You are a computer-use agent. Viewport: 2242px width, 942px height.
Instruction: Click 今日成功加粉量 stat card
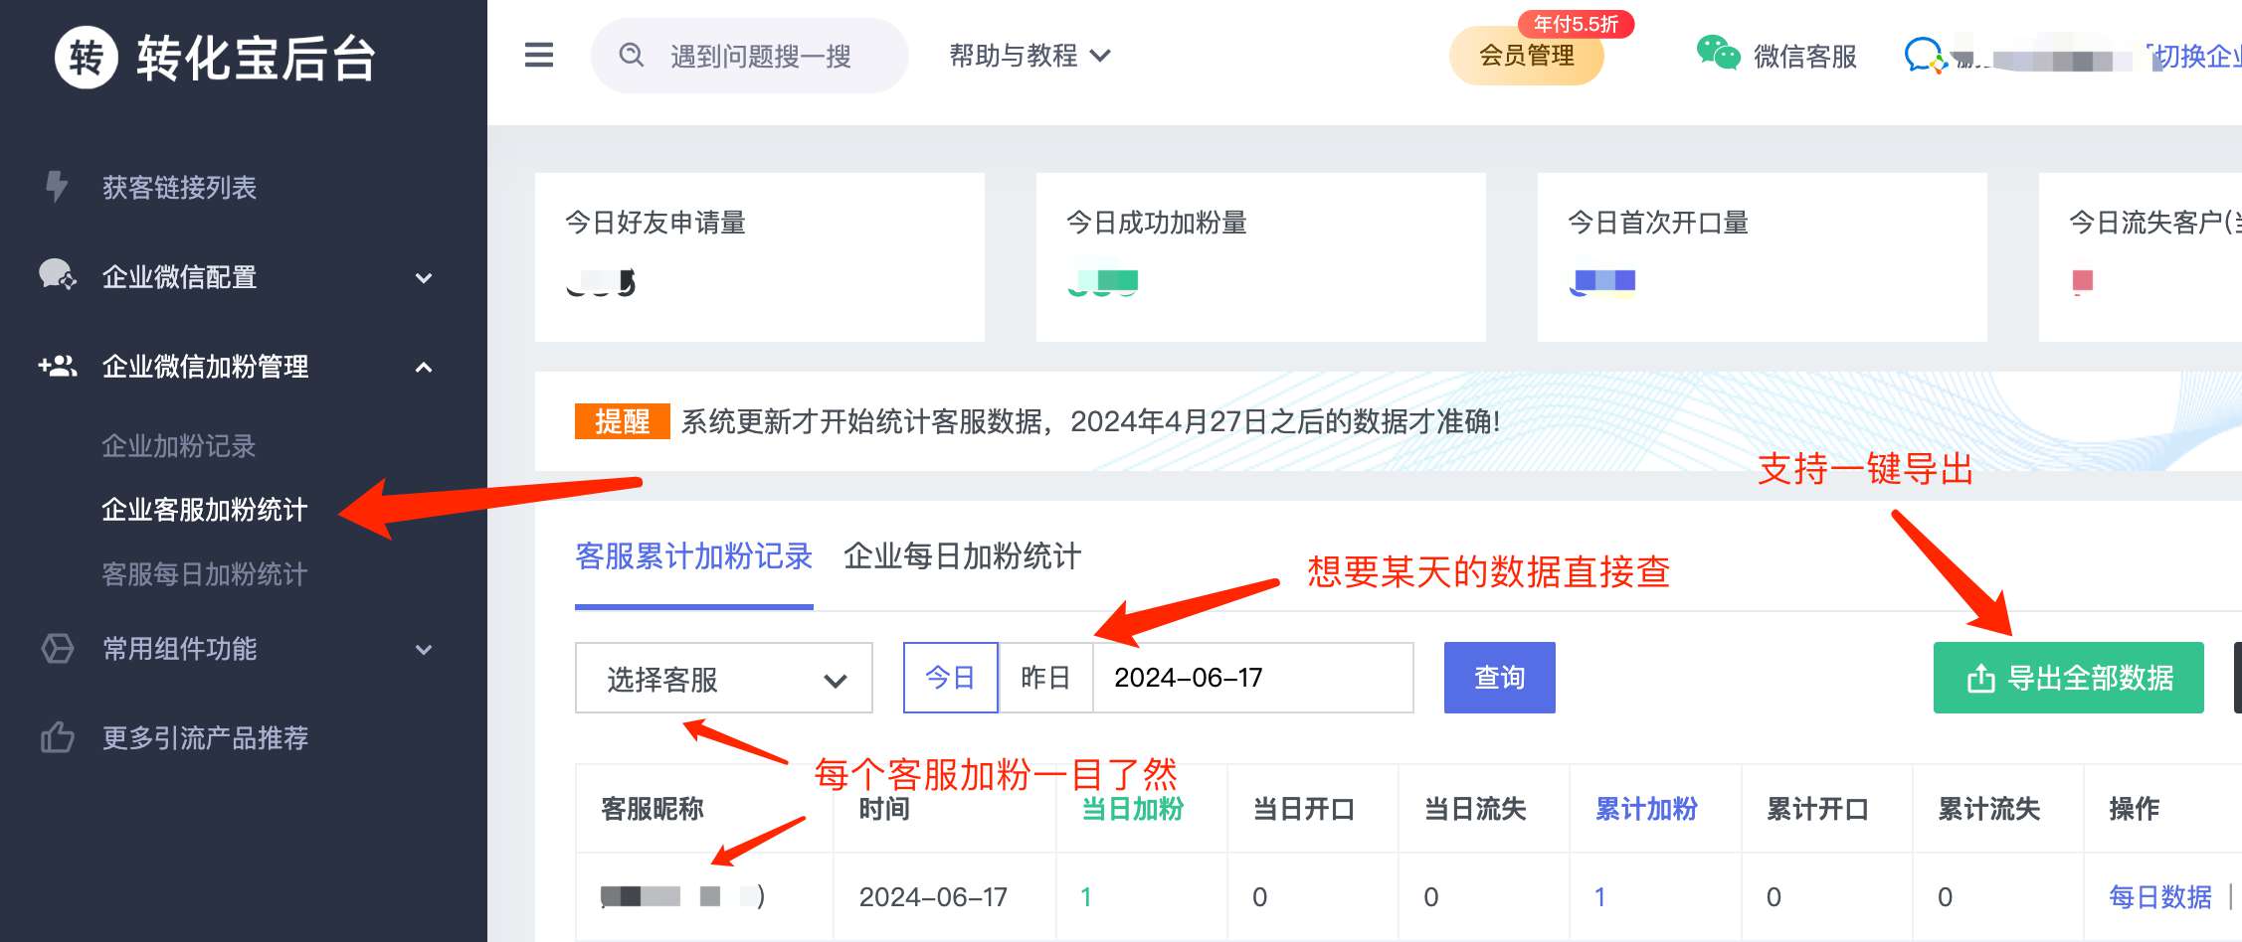pos(1261,257)
